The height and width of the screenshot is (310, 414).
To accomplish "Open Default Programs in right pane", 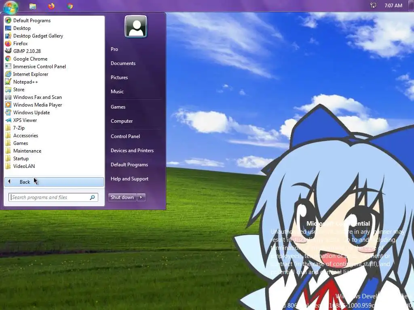I will 129,165.
